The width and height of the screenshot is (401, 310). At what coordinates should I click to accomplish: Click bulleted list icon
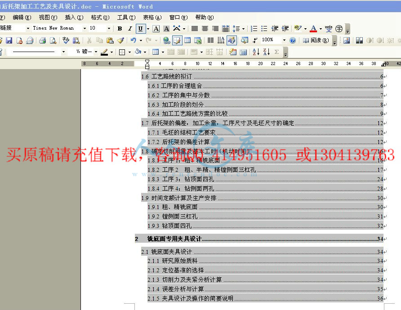pyautogui.click(x=264, y=28)
